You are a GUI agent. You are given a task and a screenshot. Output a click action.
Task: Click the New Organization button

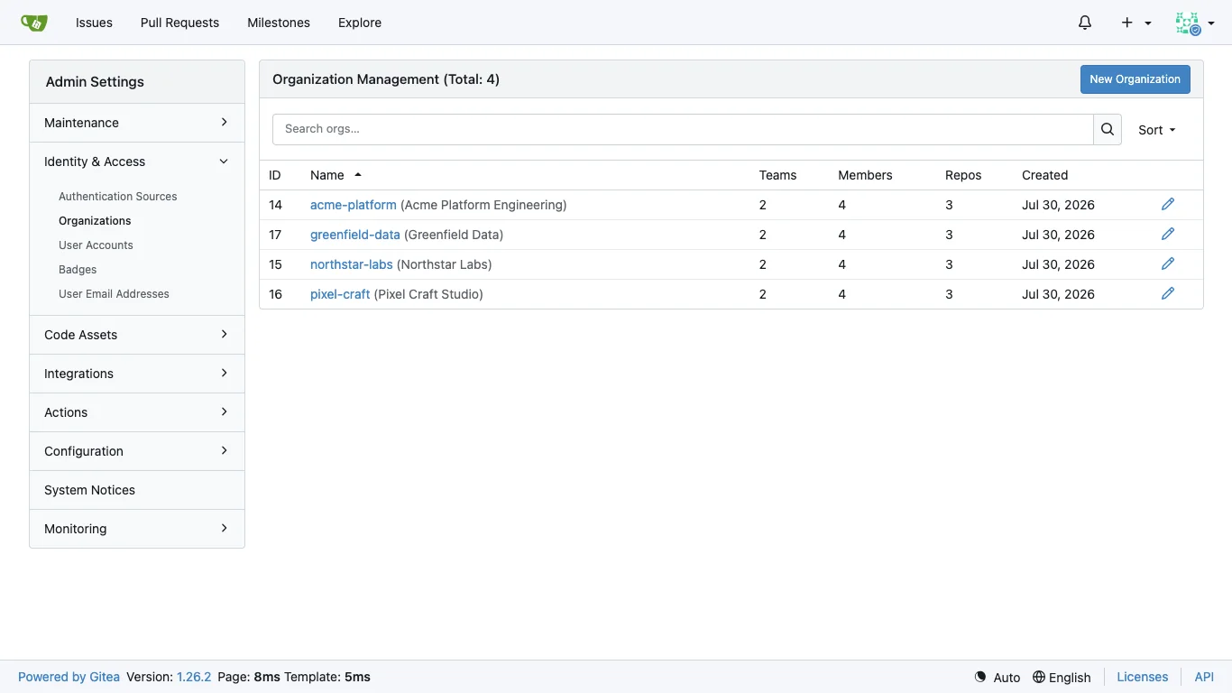click(1135, 79)
